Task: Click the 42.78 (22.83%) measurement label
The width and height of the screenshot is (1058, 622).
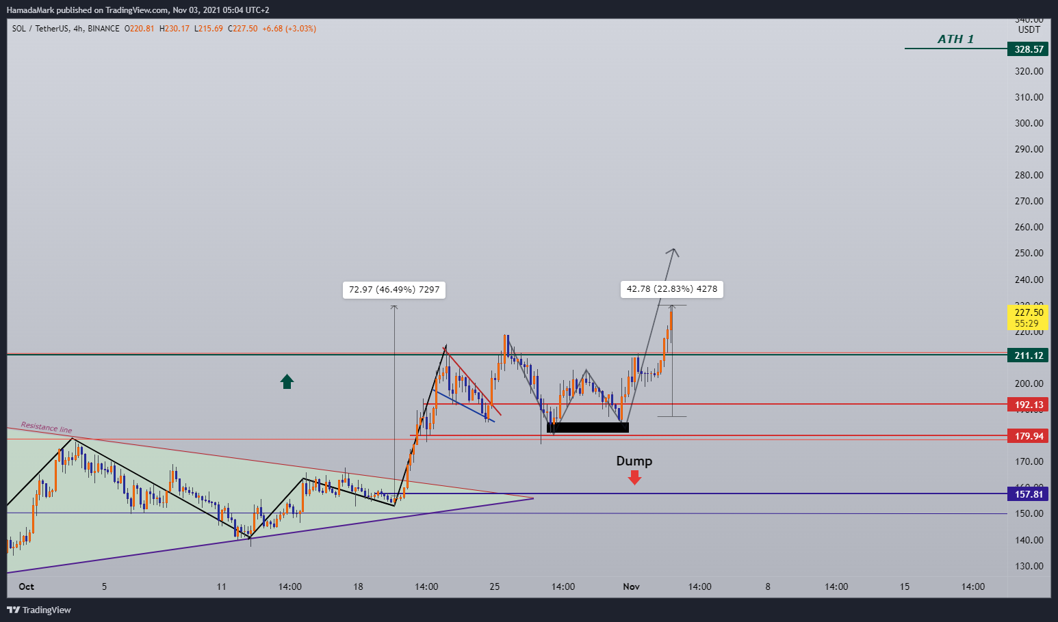Action: click(672, 289)
